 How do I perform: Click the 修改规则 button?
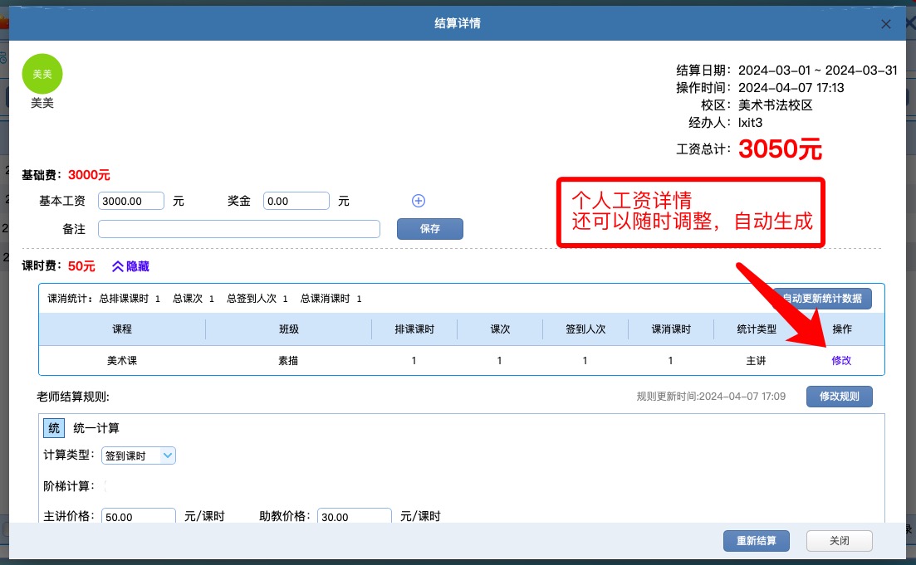click(x=839, y=397)
